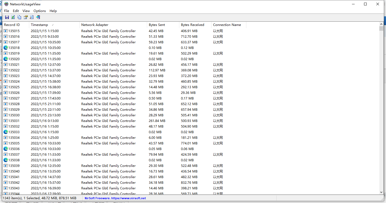Open the View menu

26,11
